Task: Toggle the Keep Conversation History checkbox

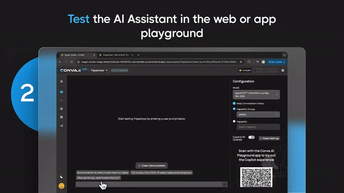Action: (x=234, y=103)
